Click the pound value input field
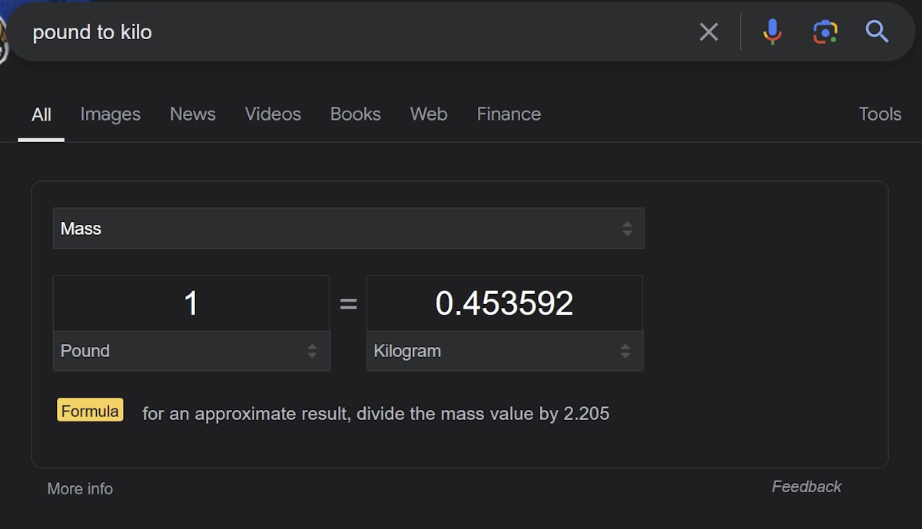This screenshot has width=922, height=529. pyautogui.click(x=191, y=303)
